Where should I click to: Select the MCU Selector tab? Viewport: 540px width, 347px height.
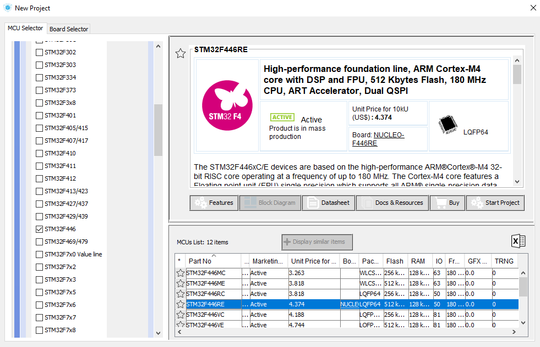tap(25, 28)
